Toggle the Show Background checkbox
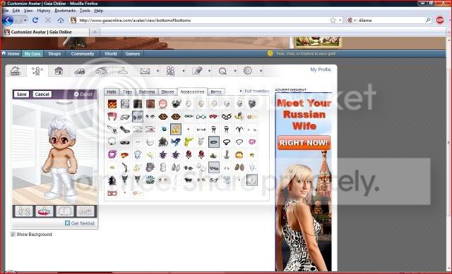This screenshot has width=452, height=274. pos(13,235)
